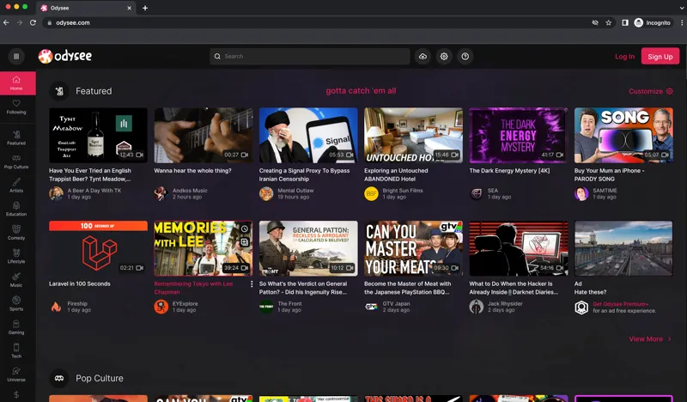Go to Home in sidebar

tap(17, 82)
